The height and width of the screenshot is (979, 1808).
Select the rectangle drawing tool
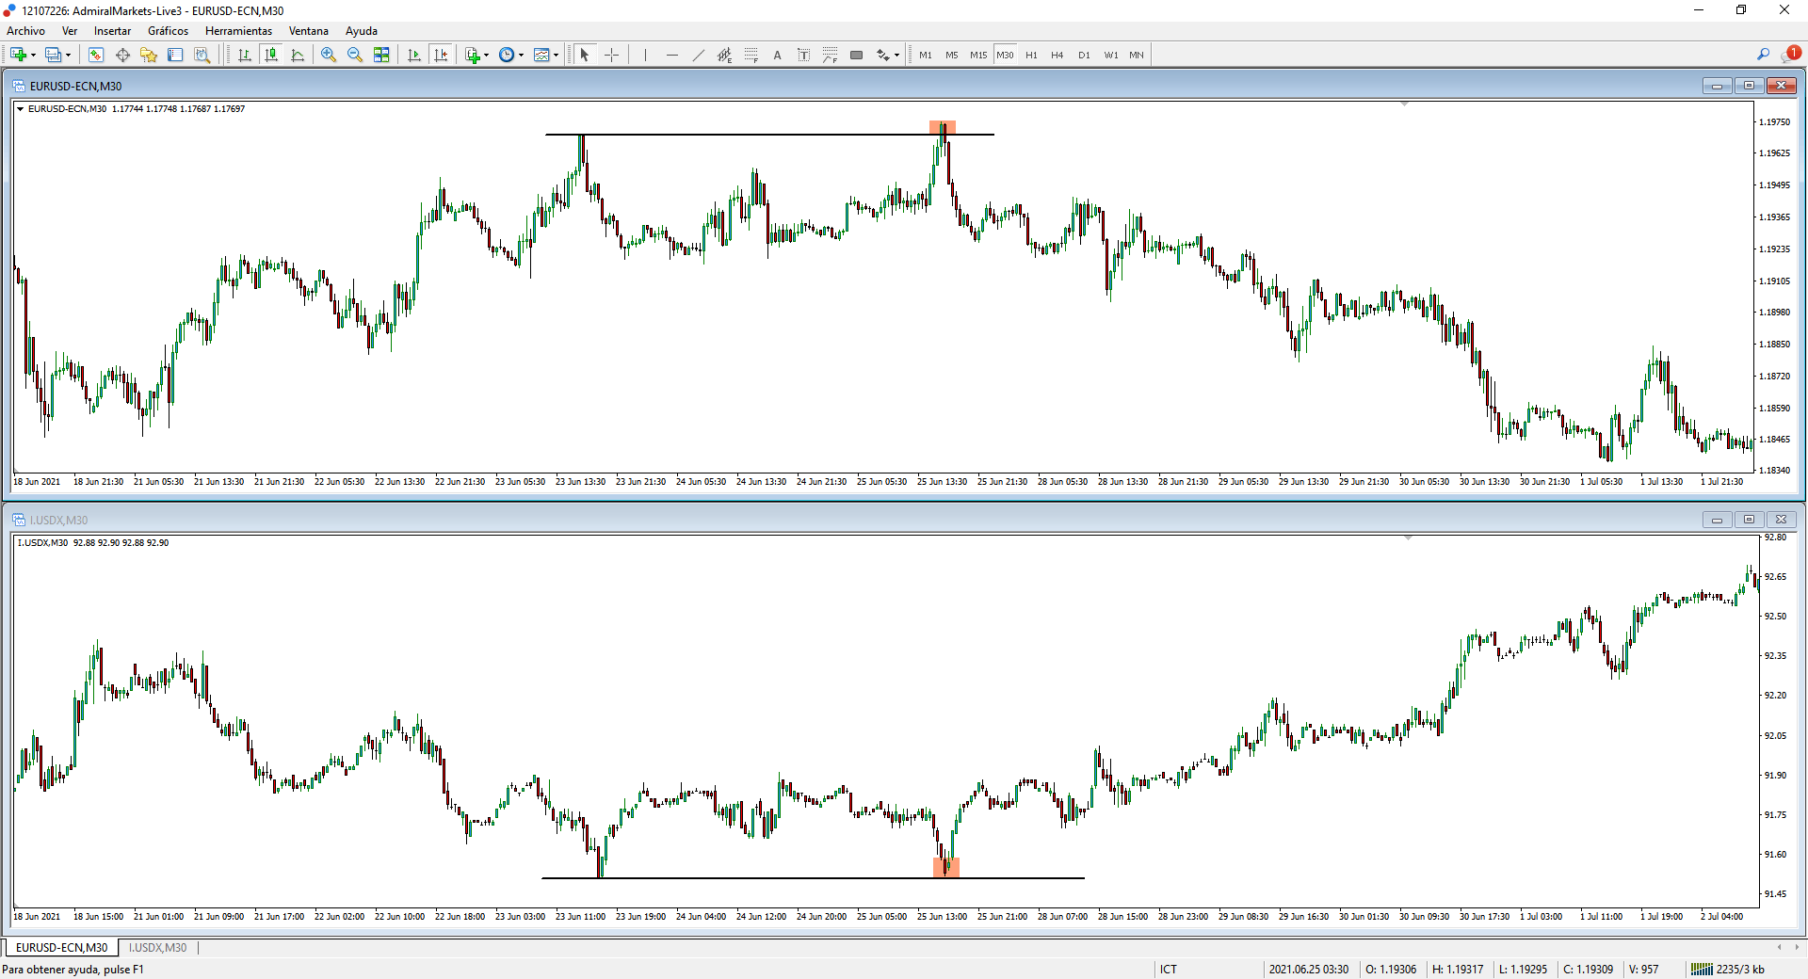pyautogui.click(x=856, y=55)
